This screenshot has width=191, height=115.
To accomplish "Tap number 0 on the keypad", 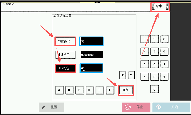I will (154, 77).
